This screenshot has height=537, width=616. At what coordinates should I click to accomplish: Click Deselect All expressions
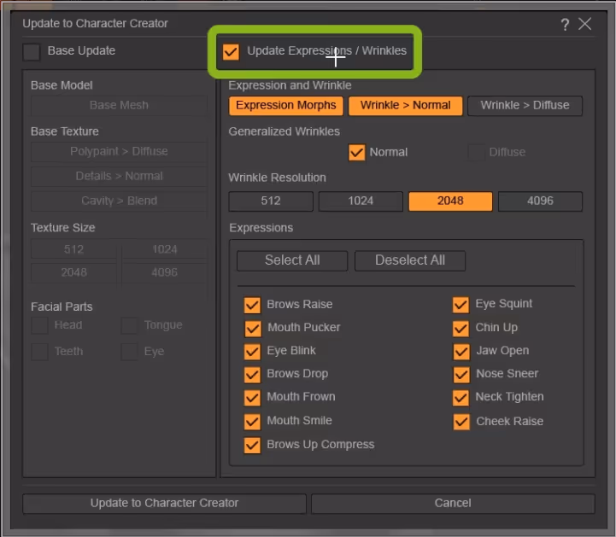(410, 260)
